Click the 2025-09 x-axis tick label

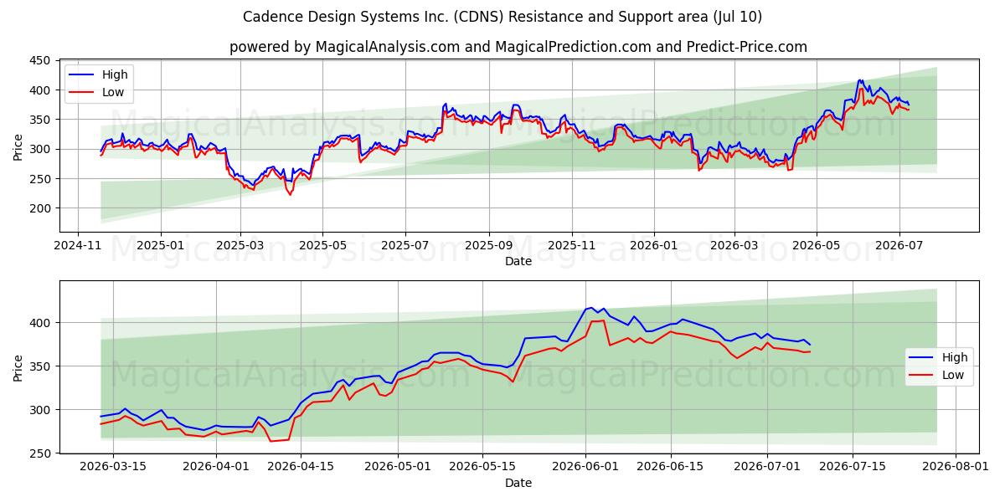[489, 245]
